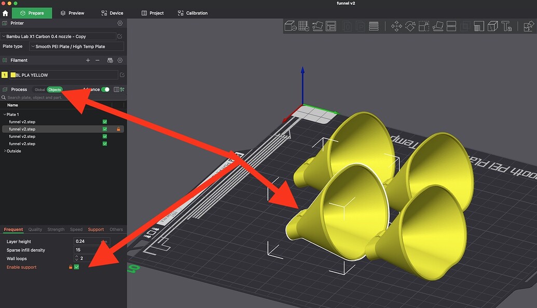Select the Others settings tab
Screen dimensions: 537x308
pyautogui.click(x=116, y=229)
